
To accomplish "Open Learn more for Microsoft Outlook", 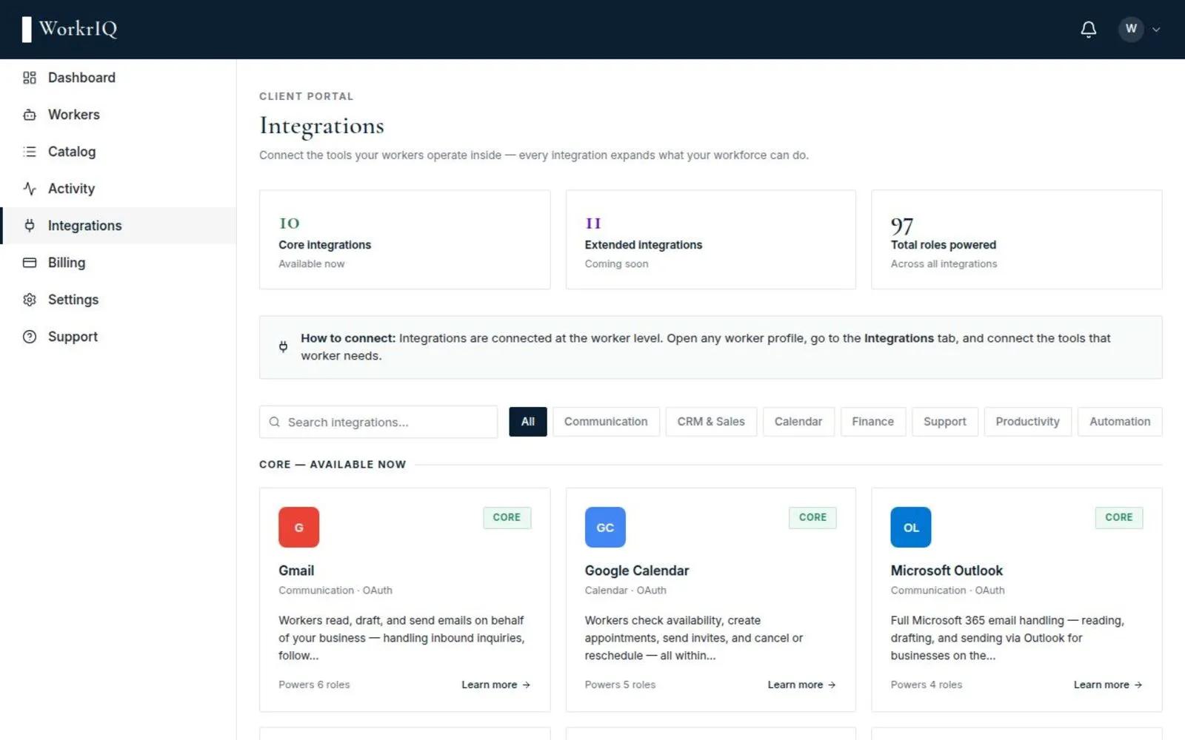I will pyautogui.click(x=1108, y=684).
